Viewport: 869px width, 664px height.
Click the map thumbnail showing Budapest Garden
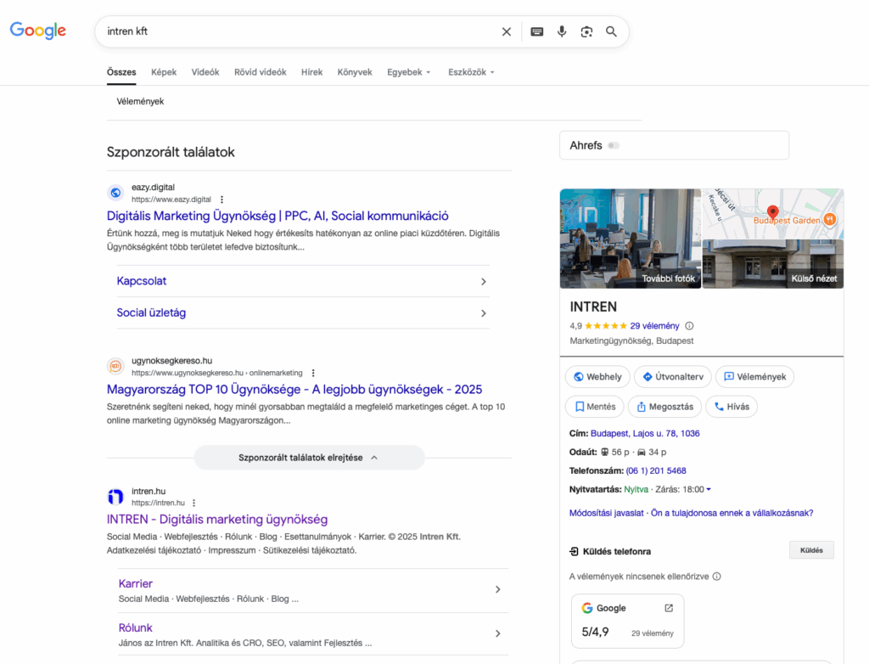click(772, 214)
